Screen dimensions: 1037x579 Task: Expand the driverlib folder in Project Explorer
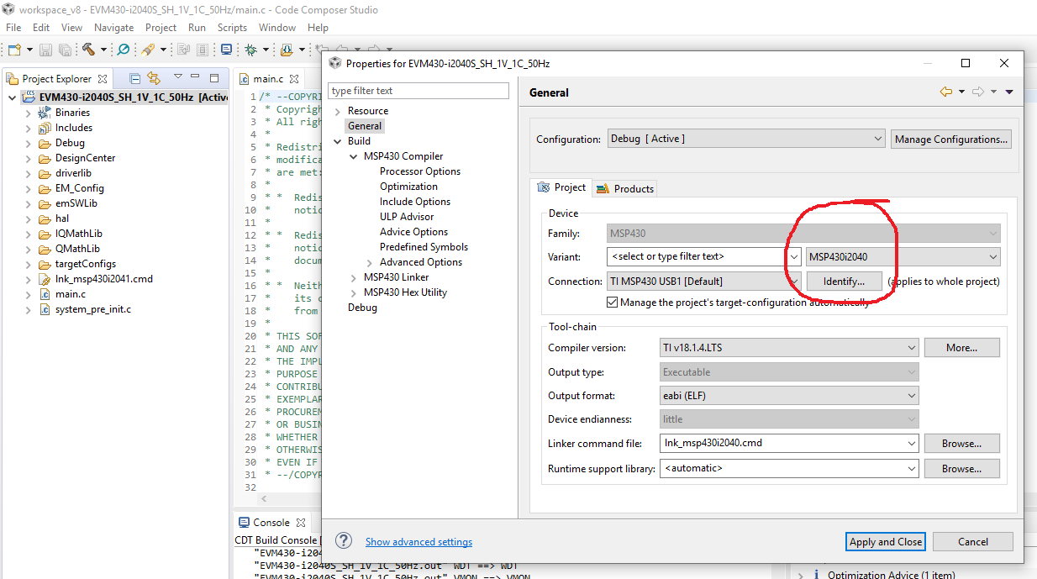29,173
